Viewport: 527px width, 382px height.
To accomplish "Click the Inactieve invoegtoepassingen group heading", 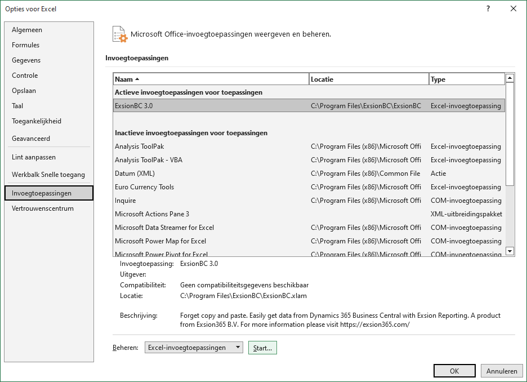I will coord(191,133).
